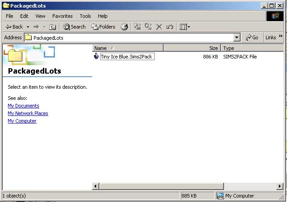This screenshot has height=202, width=287.
Task: Click the Sims2Pack file icon
Action: (x=96, y=56)
